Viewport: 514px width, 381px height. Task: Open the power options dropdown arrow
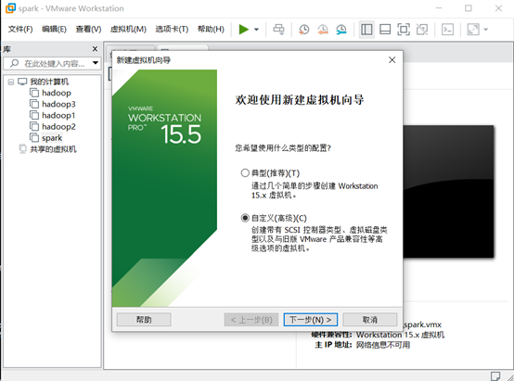tap(256, 30)
